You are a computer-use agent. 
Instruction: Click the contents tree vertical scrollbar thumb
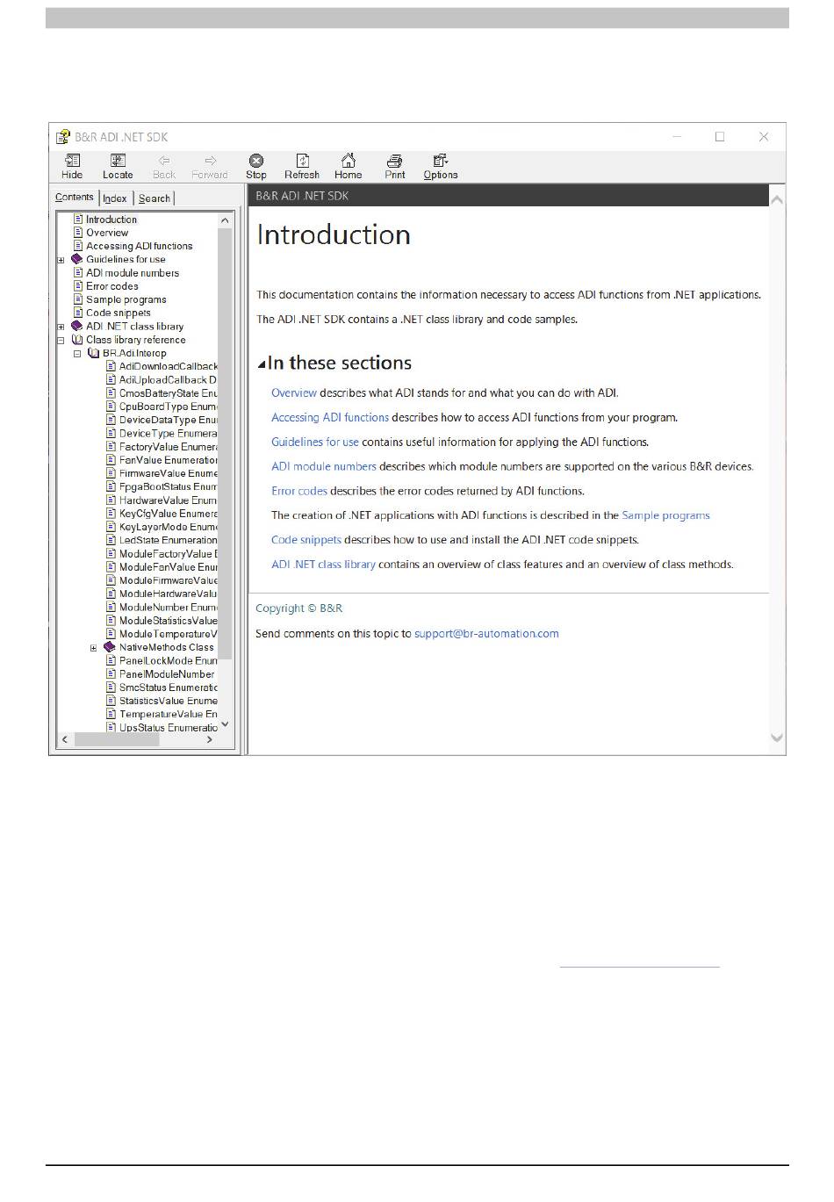pos(225,443)
